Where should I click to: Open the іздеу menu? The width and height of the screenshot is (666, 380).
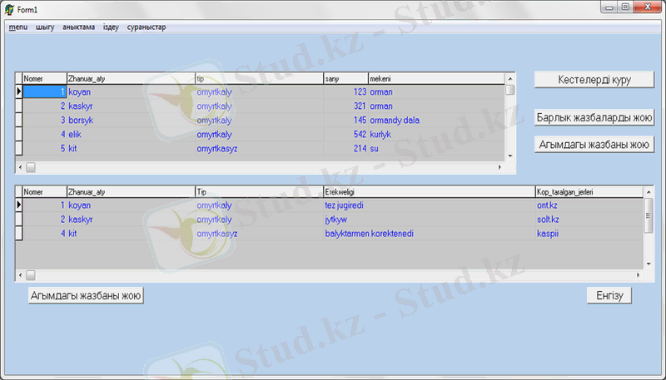[111, 27]
